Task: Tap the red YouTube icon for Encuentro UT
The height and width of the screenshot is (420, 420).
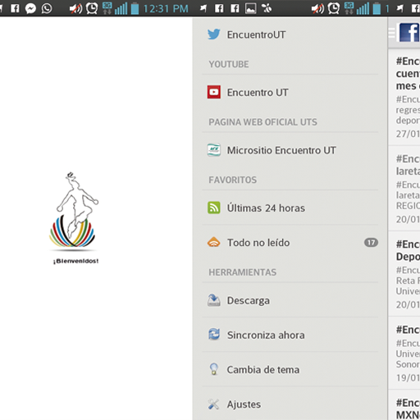Action: 214,92
